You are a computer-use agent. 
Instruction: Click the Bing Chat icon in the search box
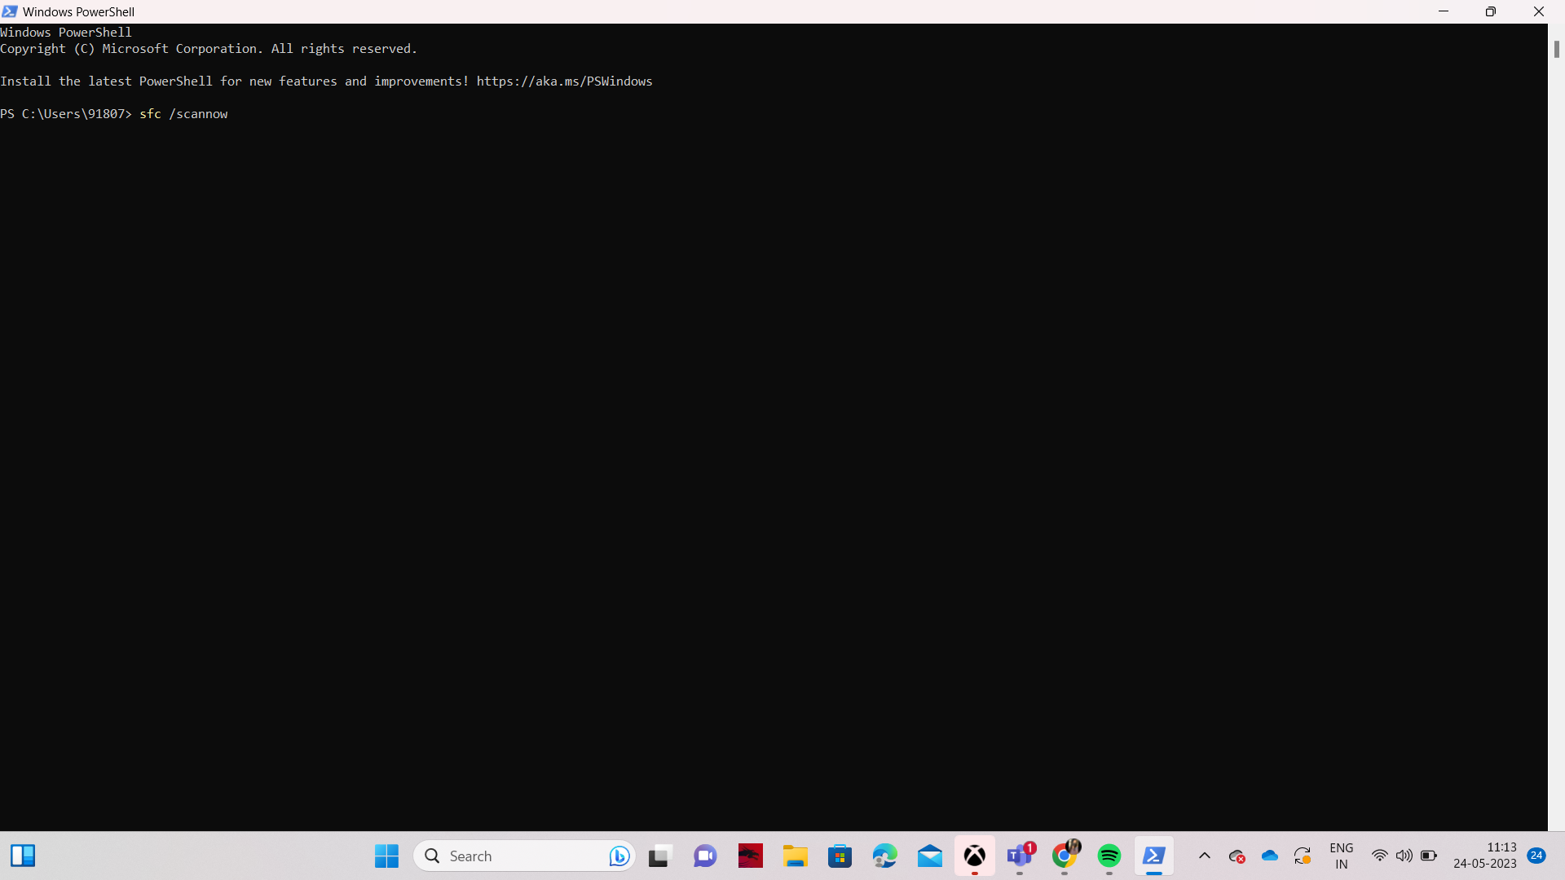[x=619, y=856]
